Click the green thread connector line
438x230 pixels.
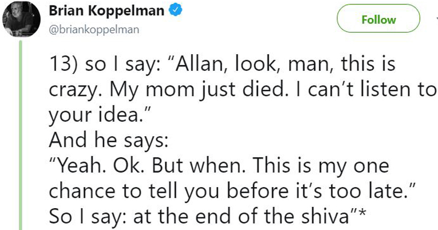click(21, 137)
